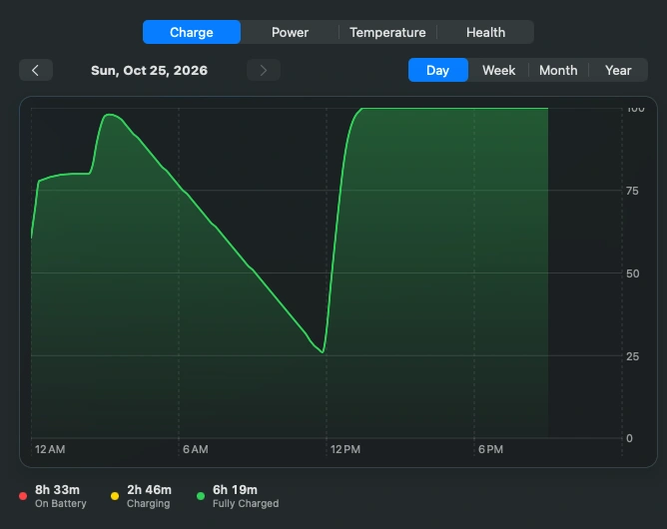Open the Health tab

tap(485, 32)
